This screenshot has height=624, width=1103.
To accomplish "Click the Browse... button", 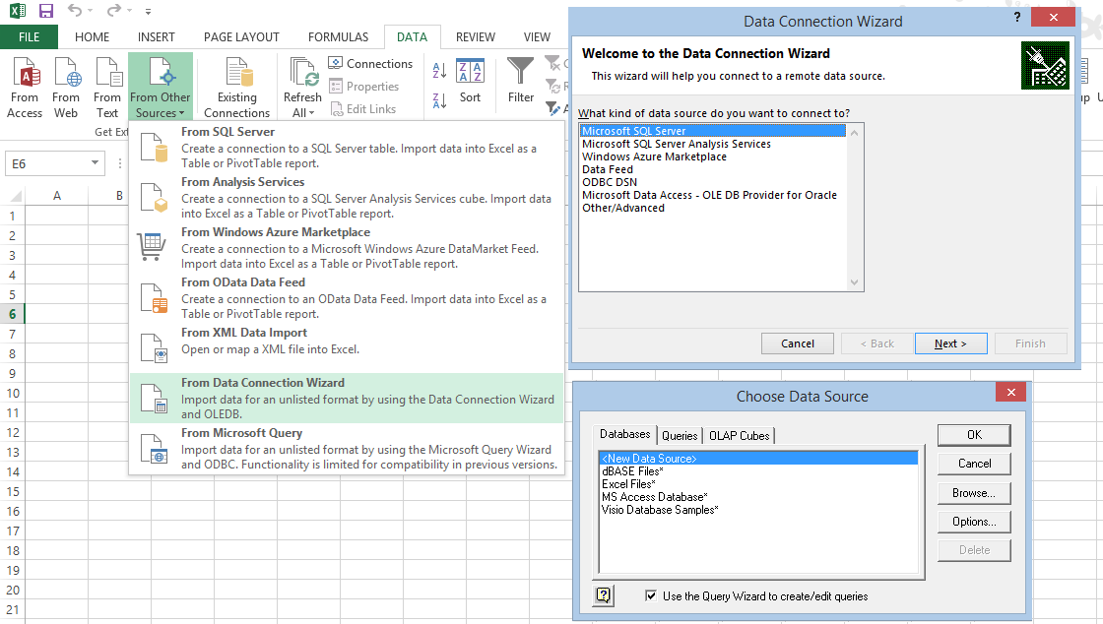I will [974, 493].
